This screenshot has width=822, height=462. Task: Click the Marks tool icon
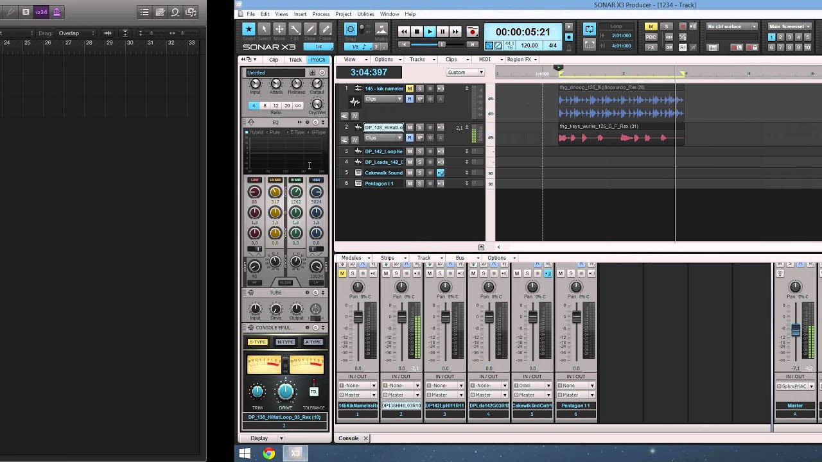click(x=381, y=30)
